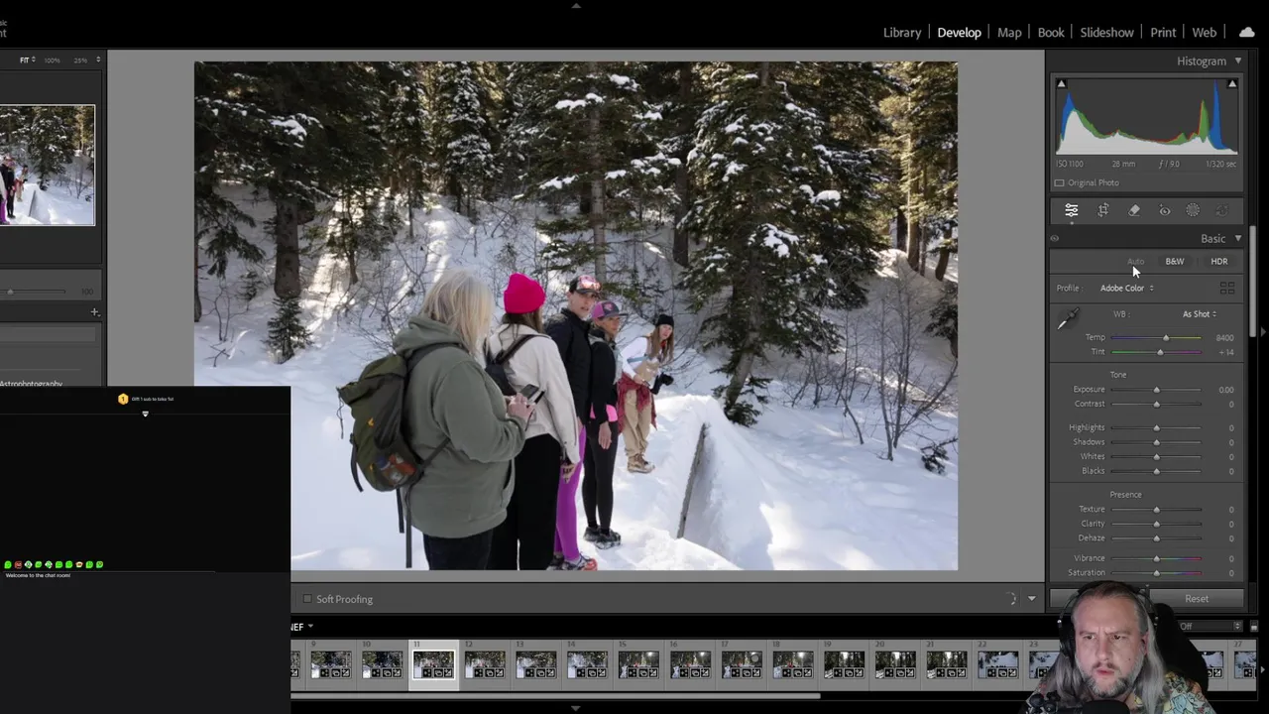Image resolution: width=1269 pixels, height=714 pixels.
Task: Open the FIT zoom level dropdown
Action: [x=28, y=59]
